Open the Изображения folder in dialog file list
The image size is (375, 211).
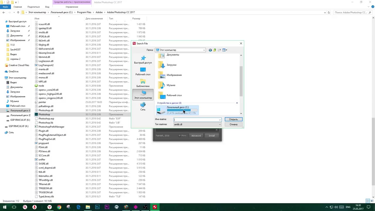pos(170,75)
